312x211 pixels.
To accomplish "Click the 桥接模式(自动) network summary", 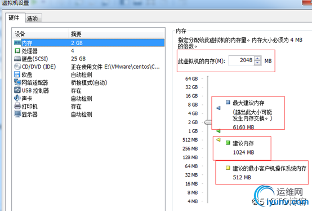I will tap(89, 83).
